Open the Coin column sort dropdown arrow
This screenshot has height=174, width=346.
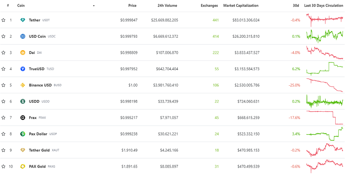[94, 6]
